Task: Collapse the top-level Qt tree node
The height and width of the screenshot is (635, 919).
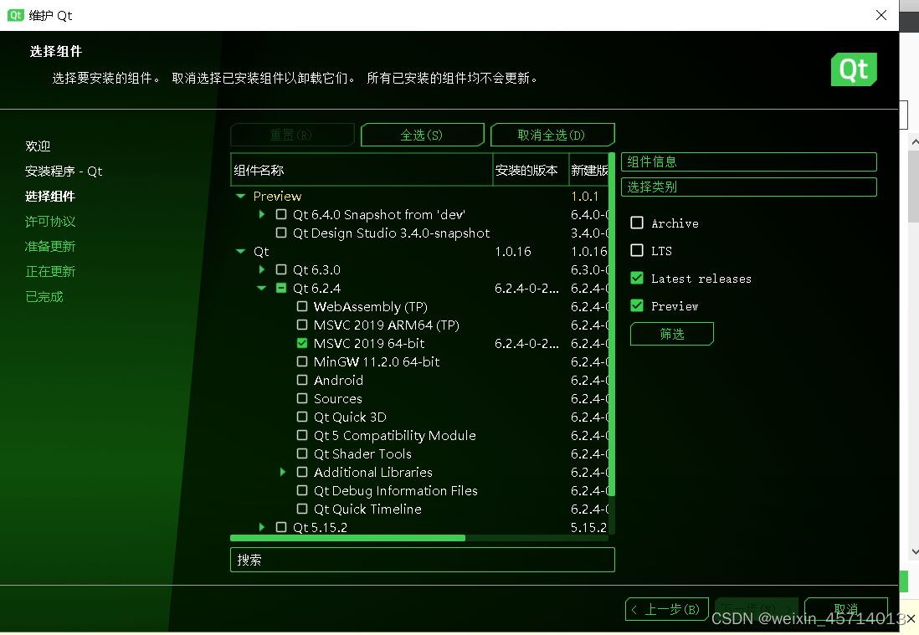Action: click(x=240, y=251)
